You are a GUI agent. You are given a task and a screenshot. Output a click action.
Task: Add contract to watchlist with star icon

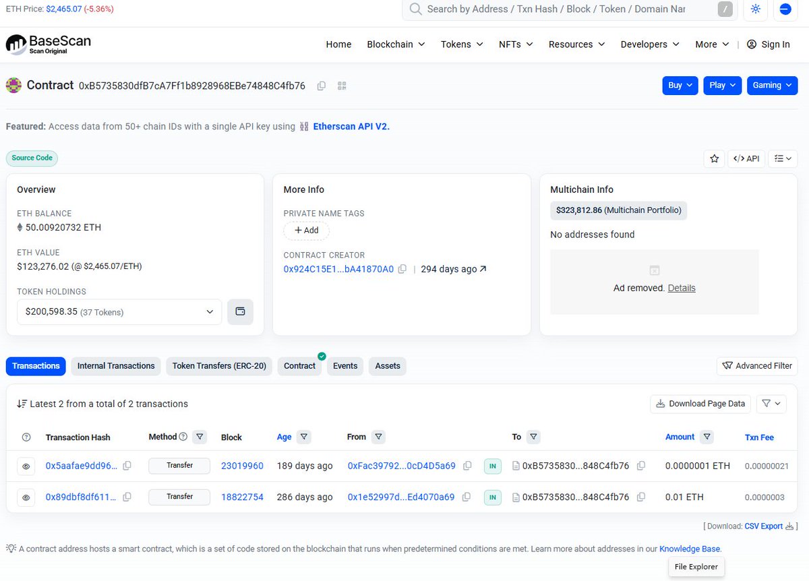coord(714,158)
